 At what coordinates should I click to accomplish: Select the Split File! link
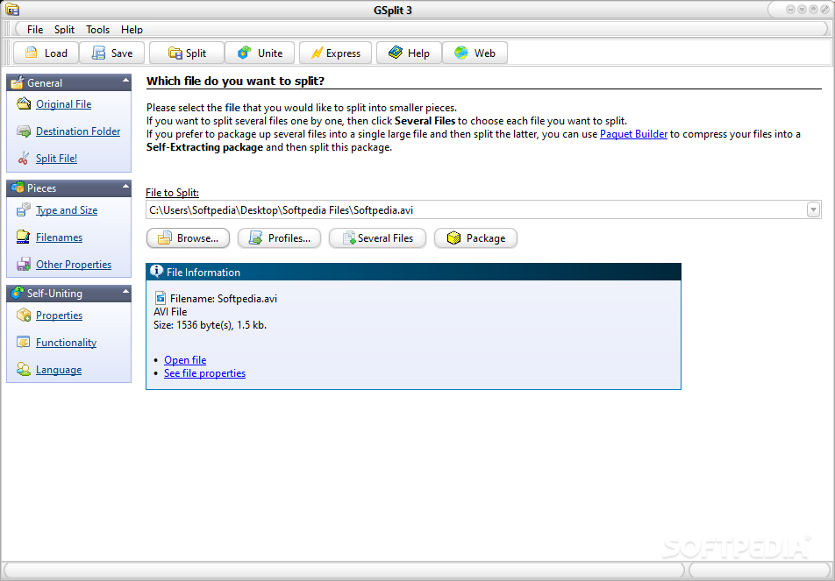56,159
